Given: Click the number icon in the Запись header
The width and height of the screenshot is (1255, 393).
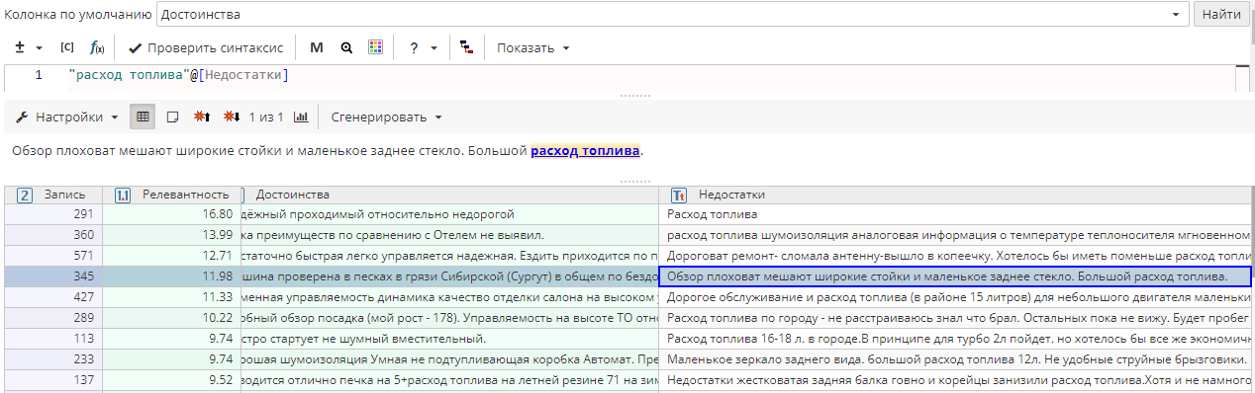Looking at the screenshot, I should tap(25, 196).
